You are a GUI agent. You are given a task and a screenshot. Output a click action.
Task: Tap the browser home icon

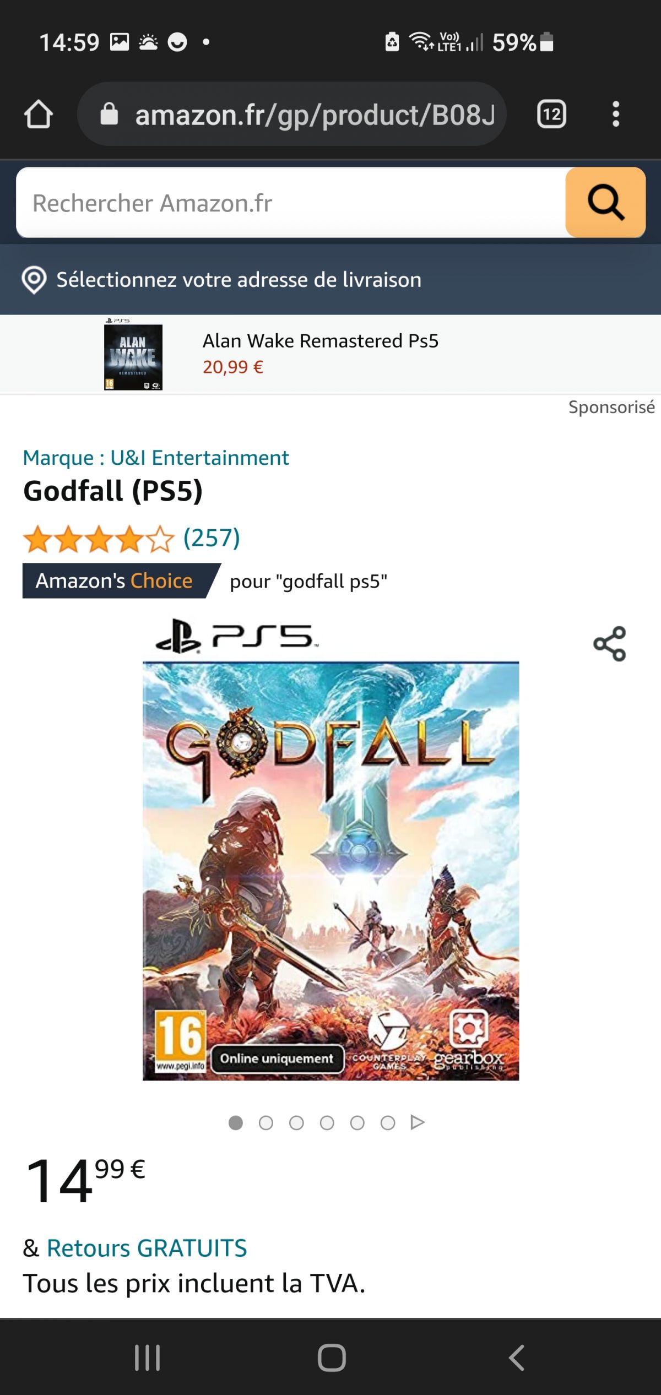tap(38, 114)
